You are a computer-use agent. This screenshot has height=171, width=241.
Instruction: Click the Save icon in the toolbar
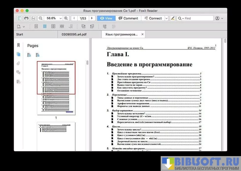click(x=33, y=18)
